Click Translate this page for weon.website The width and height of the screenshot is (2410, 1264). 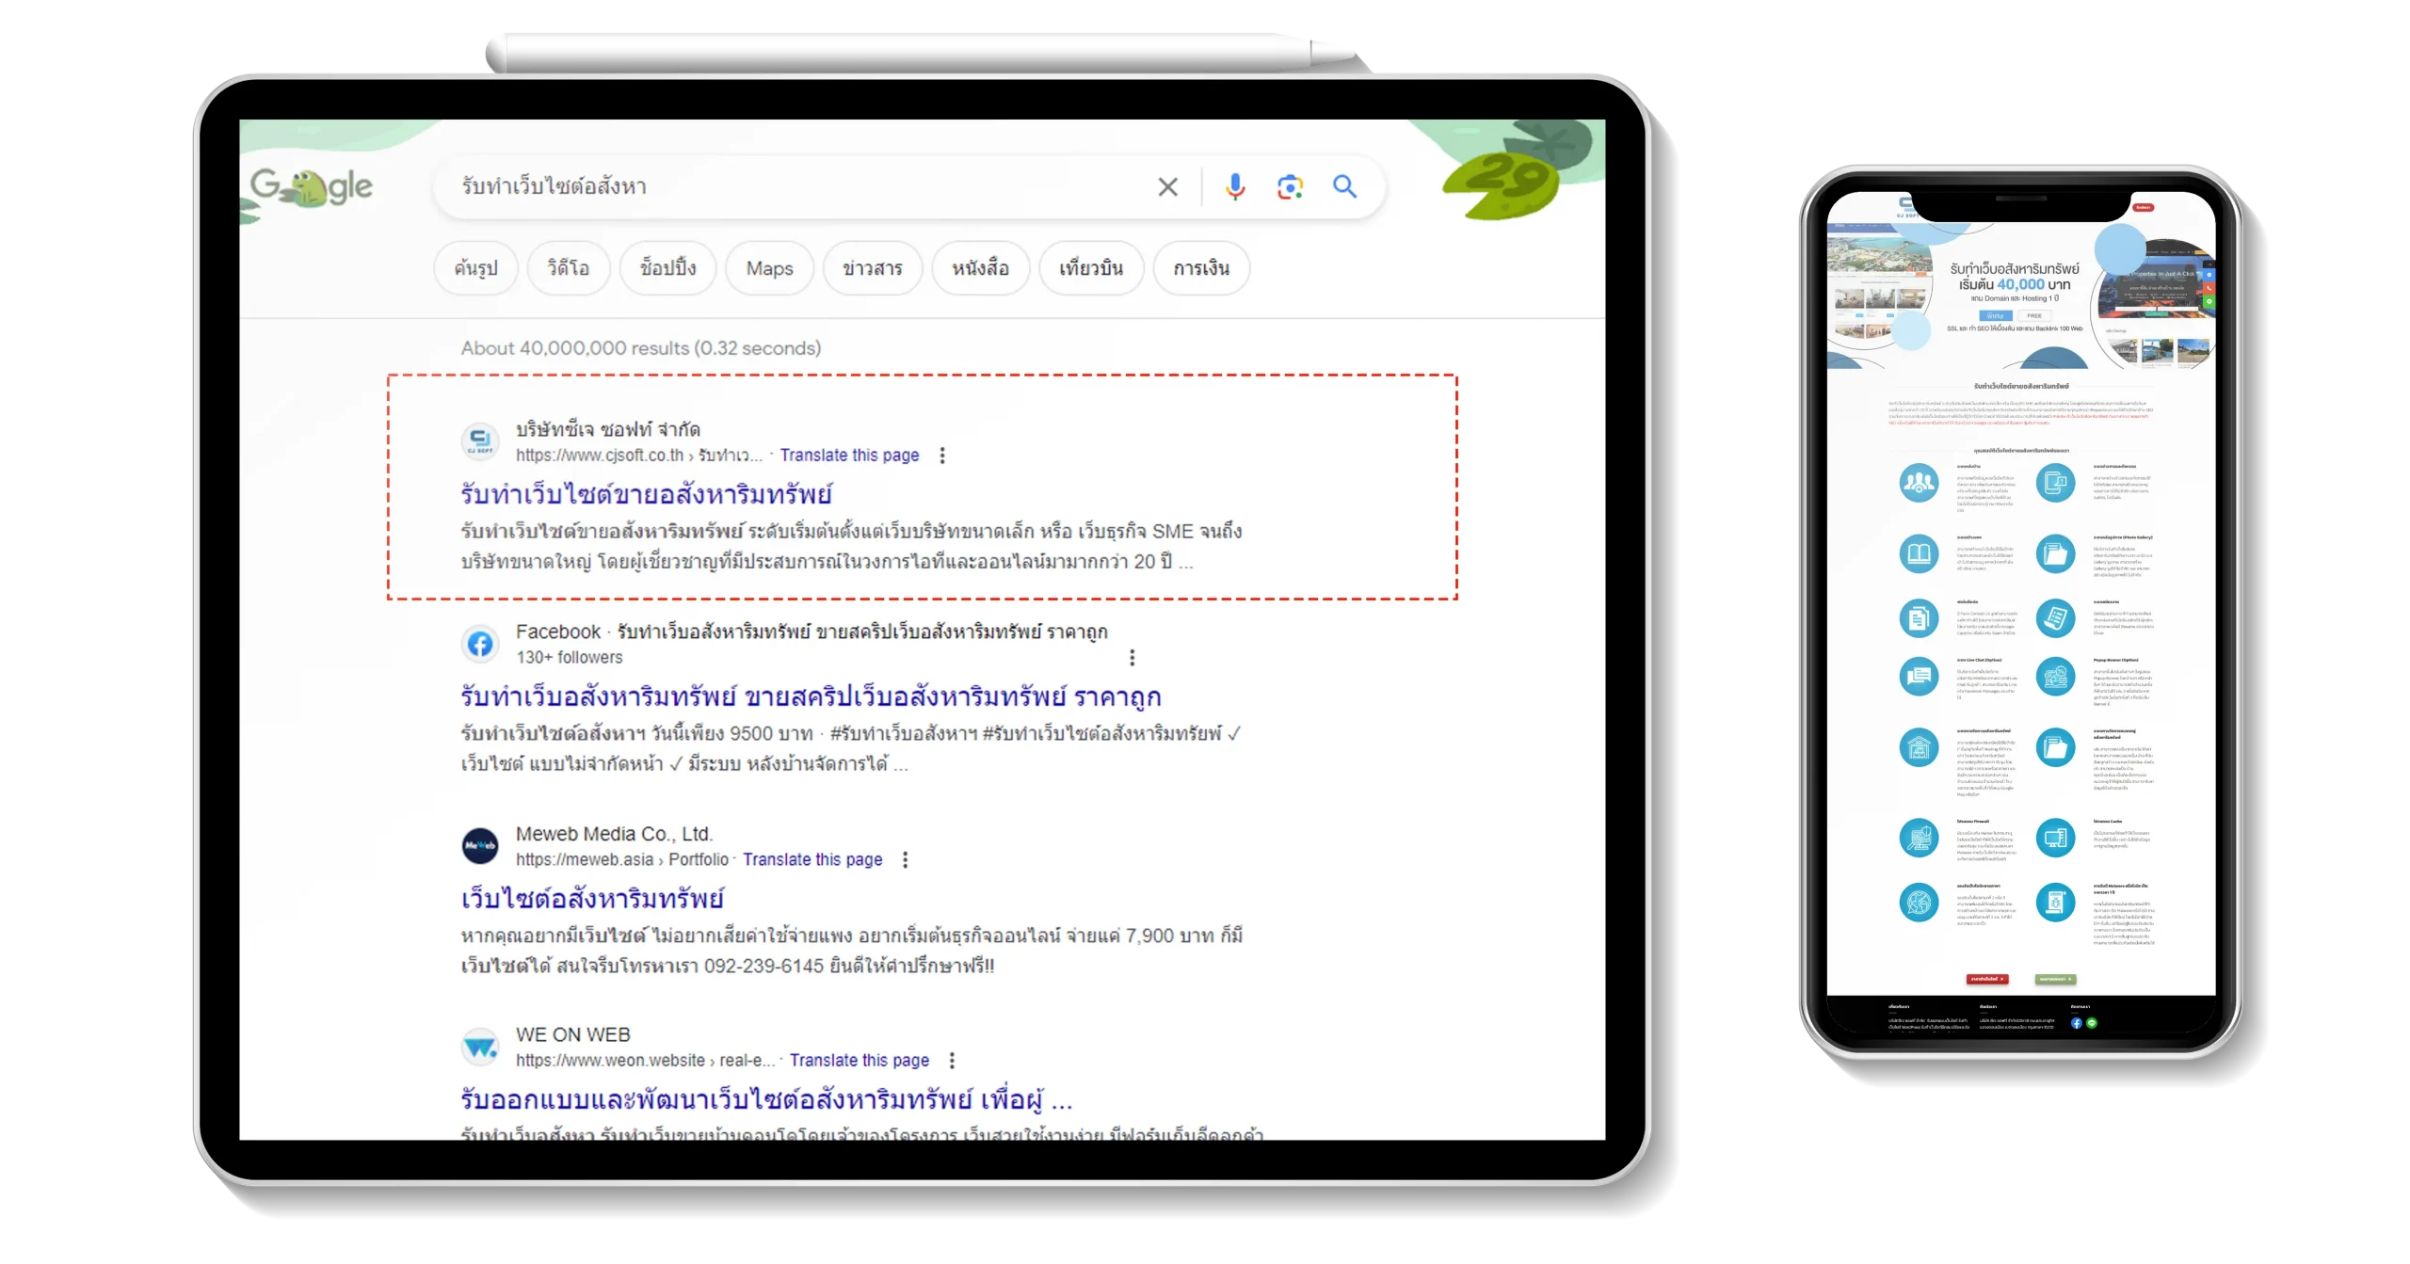coord(859,1061)
